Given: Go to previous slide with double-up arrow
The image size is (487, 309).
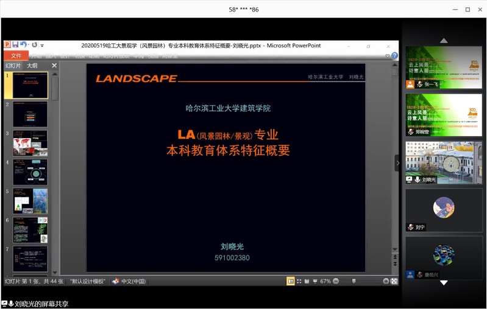Looking at the screenshot, I should coord(395,257).
